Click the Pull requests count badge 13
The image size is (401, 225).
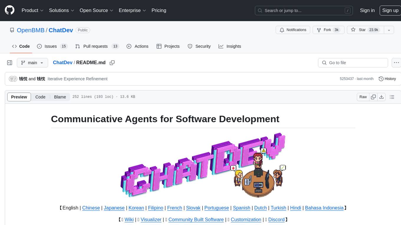(115, 46)
